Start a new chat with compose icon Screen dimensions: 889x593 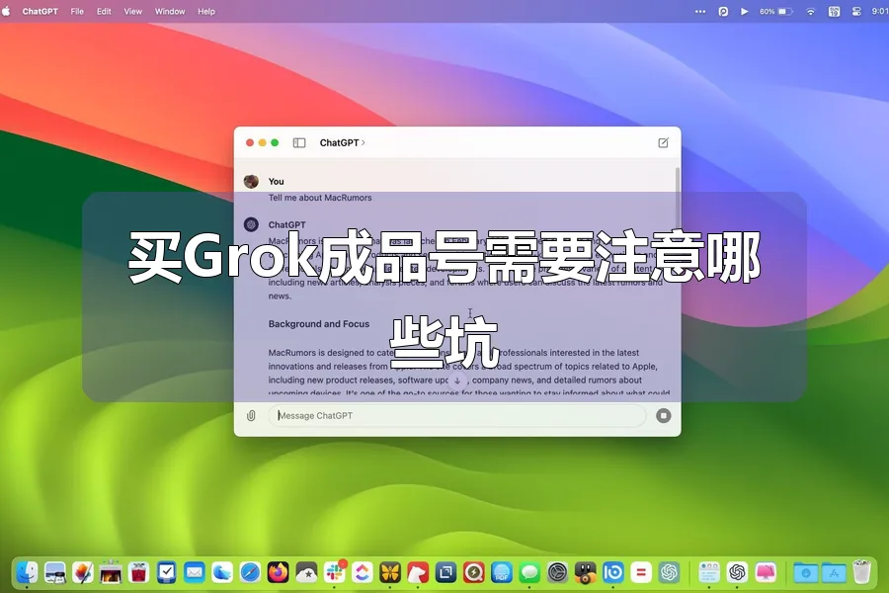[x=663, y=143]
